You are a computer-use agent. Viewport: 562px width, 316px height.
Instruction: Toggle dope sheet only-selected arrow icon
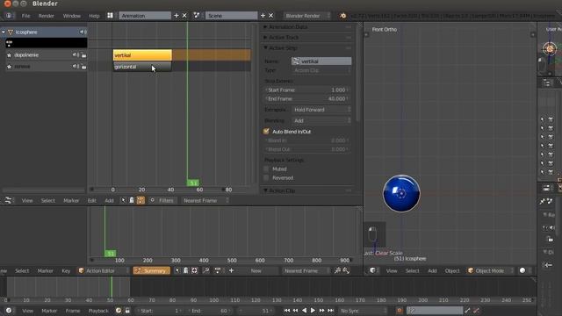click(x=177, y=270)
